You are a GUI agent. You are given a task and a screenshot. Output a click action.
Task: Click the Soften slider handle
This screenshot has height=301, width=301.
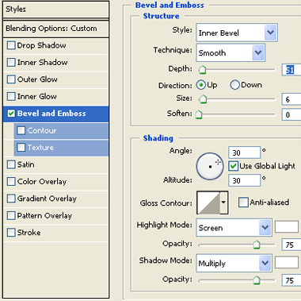pos(199,114)
